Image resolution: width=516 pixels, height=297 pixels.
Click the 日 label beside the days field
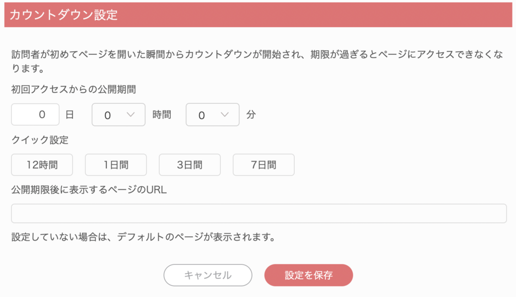click(x=70, y=115)
